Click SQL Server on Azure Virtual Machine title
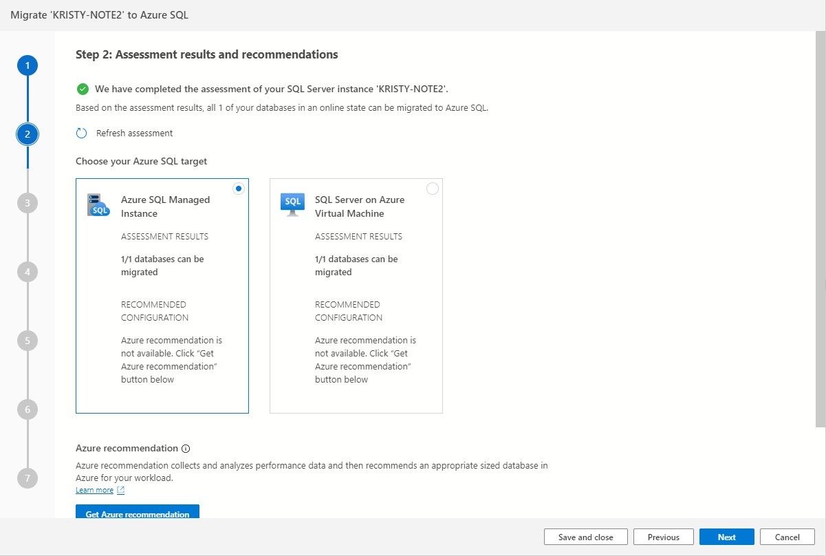 point(360,206)
